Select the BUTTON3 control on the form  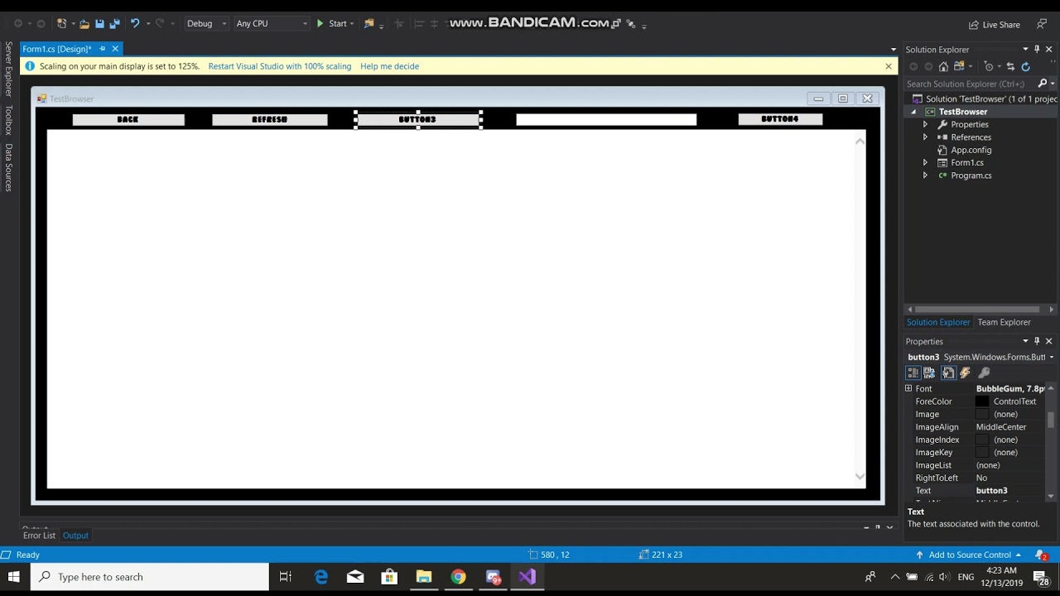tap(417, 119)
